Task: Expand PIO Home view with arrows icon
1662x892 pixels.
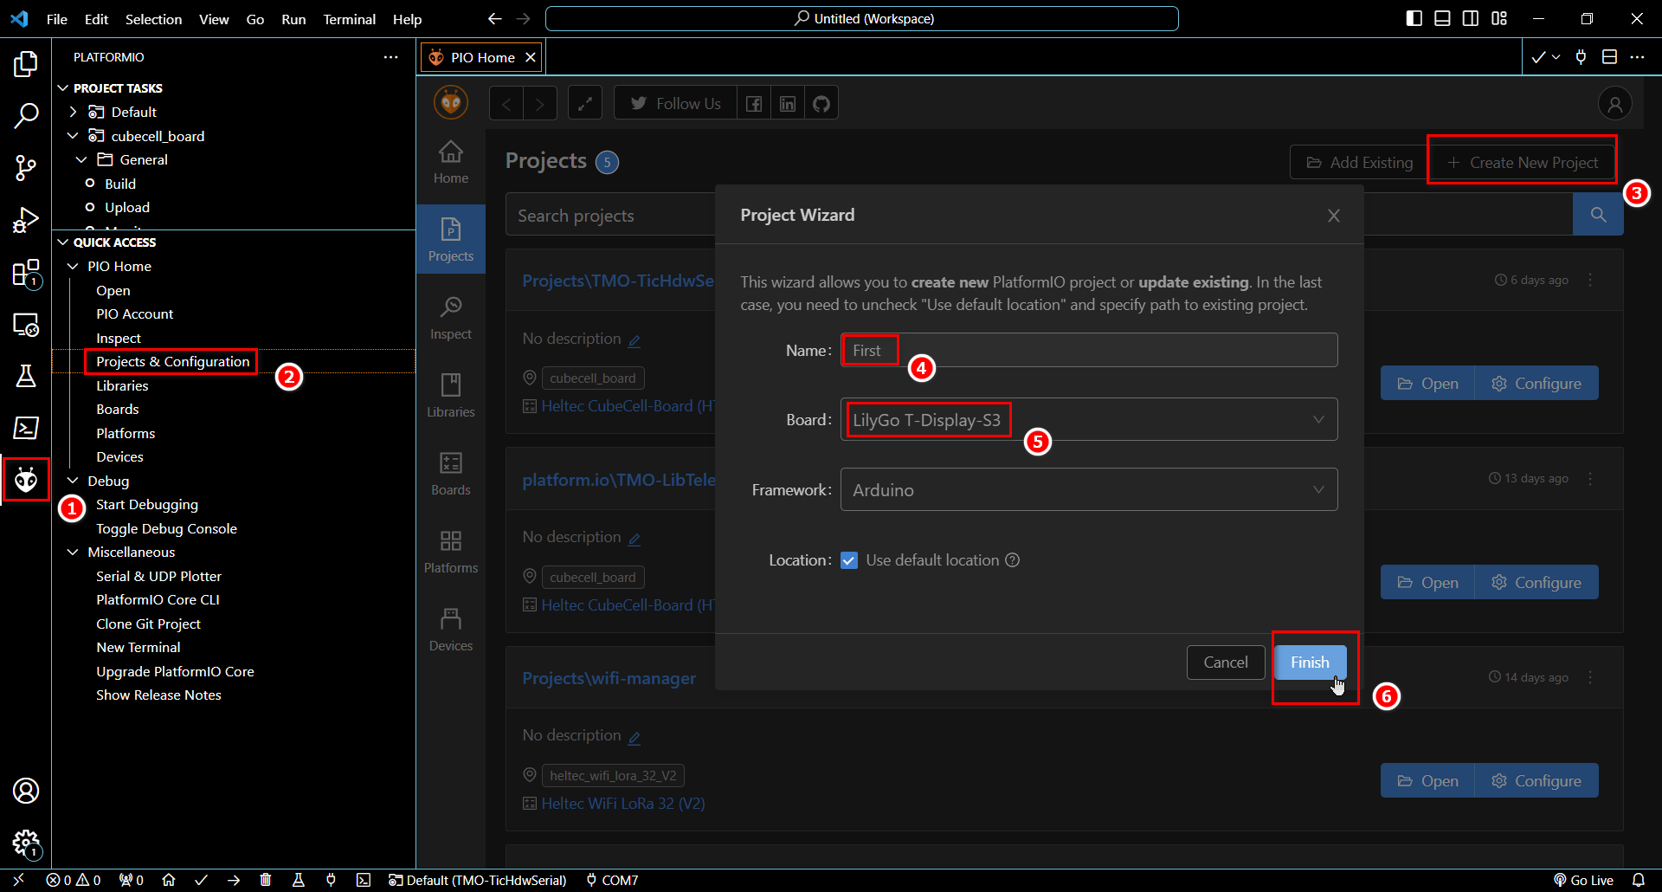Action: (585, 104)
